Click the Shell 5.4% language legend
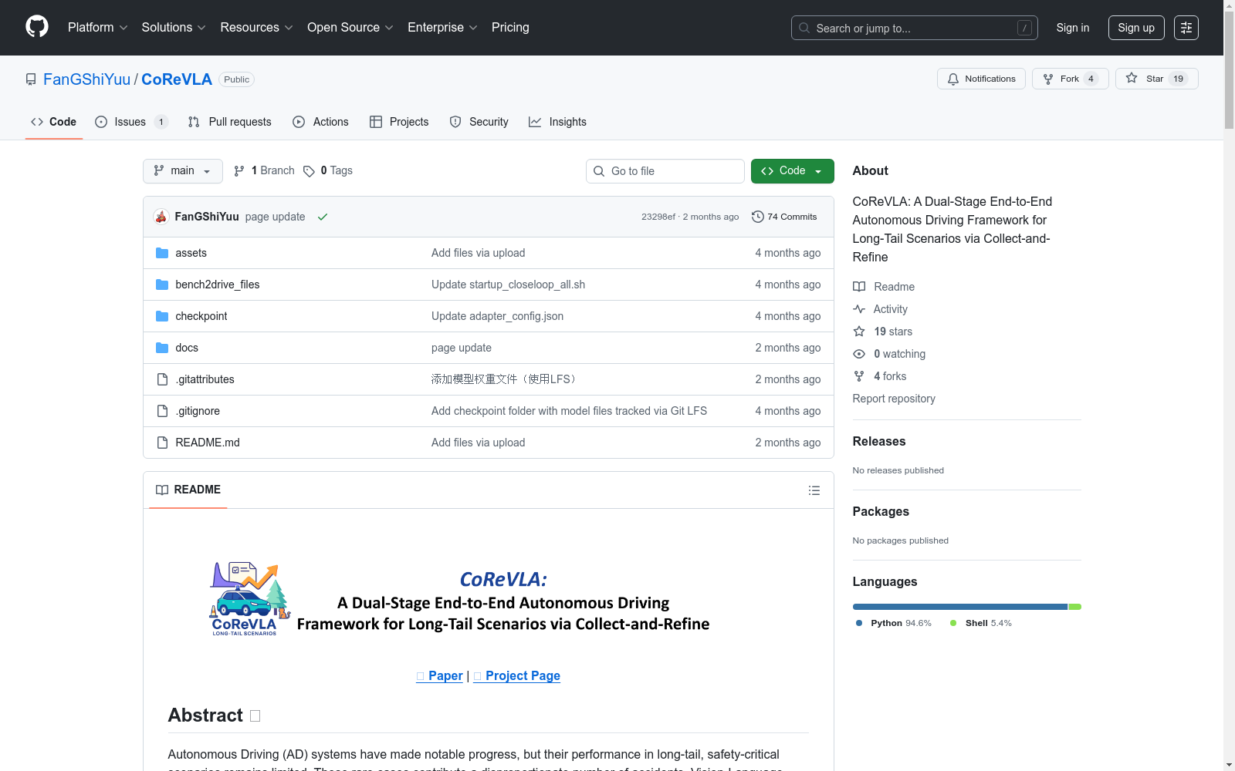The image size is (1235, 771). [x=981, y=623]
